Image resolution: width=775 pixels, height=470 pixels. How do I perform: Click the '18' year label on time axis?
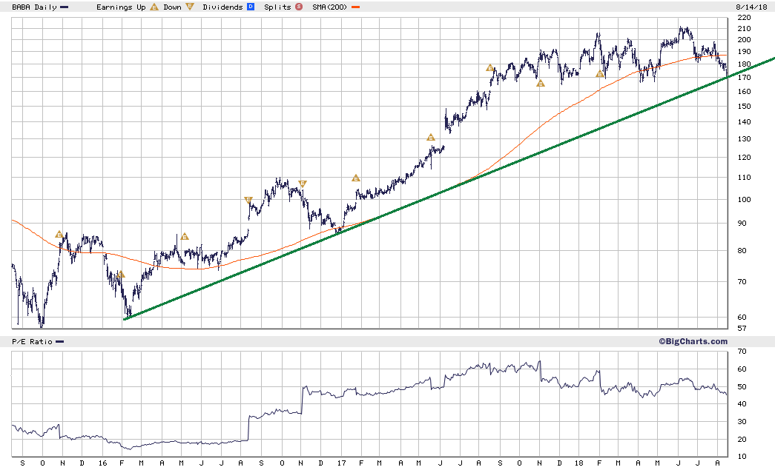(579, 463)
